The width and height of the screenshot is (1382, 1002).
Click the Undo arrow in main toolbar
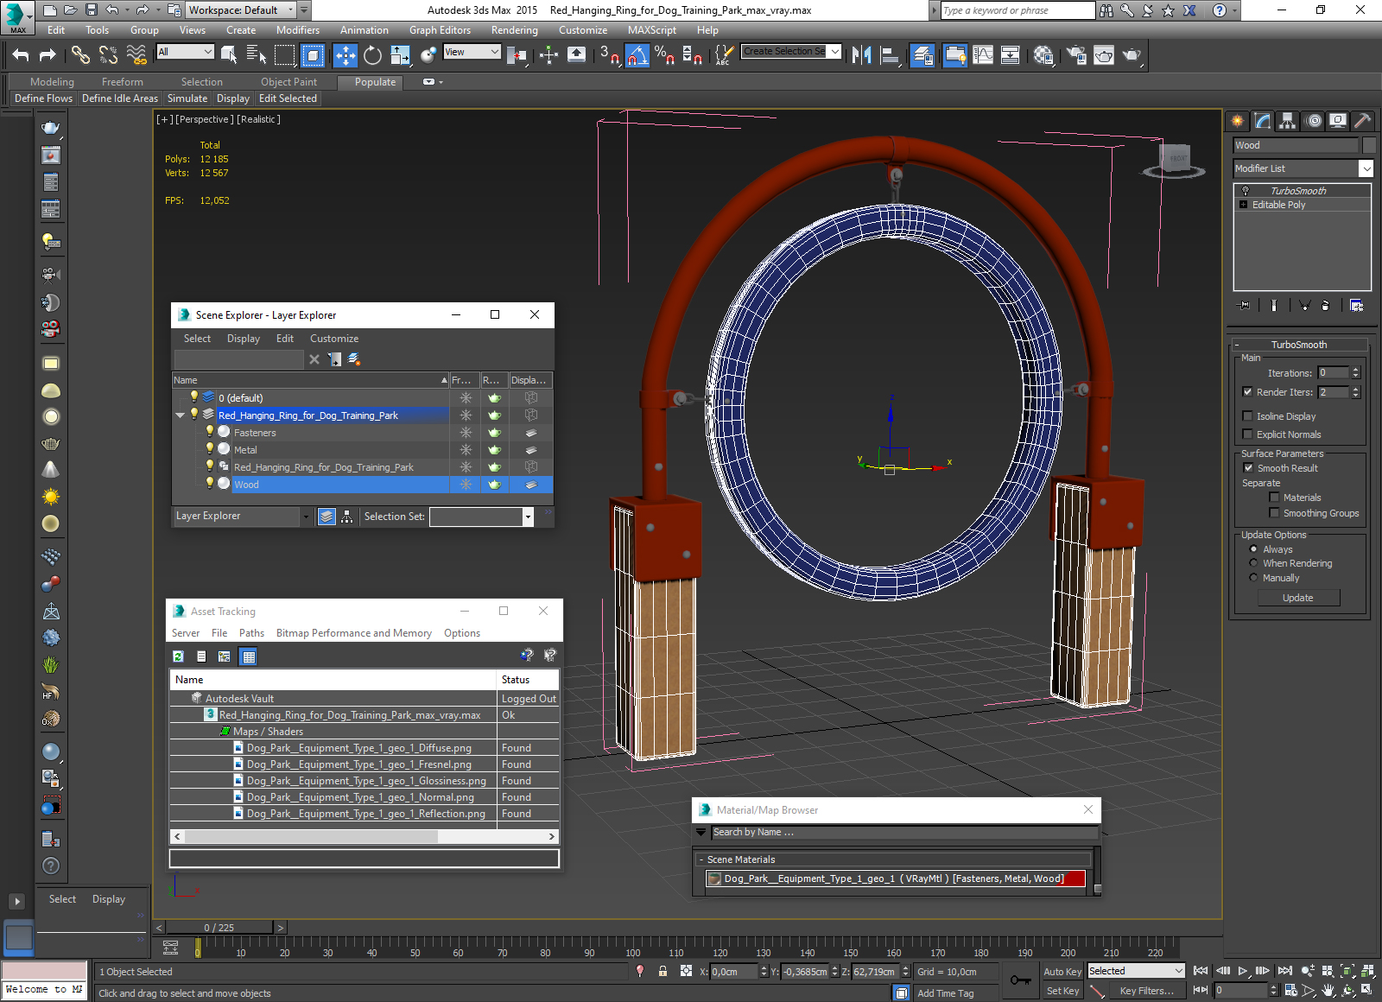point(21,55)
